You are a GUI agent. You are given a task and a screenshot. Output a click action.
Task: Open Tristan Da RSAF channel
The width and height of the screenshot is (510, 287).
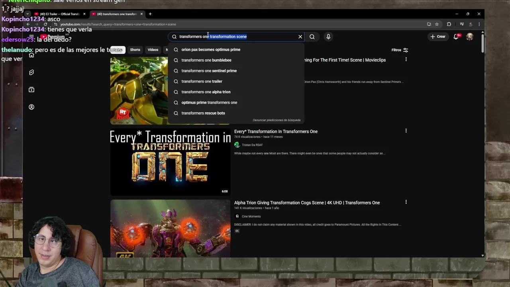pyautogui.click(x=252, y=145)
